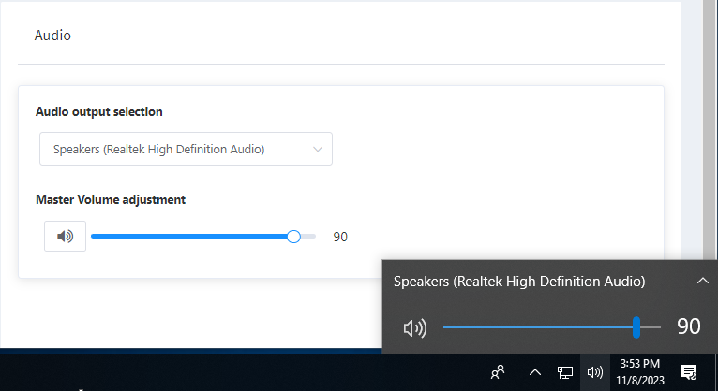Image resolution: width=718 pixels, height=391 pixels.
Task: Click the arrow in the Speakers combo box
Action: point(318,149)
